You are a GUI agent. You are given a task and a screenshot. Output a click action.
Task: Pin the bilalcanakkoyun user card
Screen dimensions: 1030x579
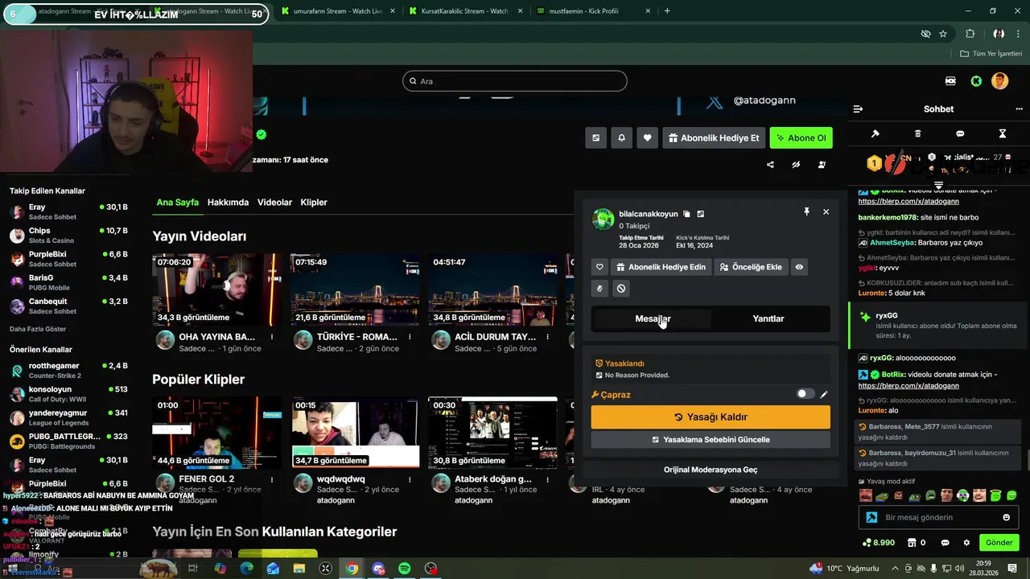[x=806, y=211]
